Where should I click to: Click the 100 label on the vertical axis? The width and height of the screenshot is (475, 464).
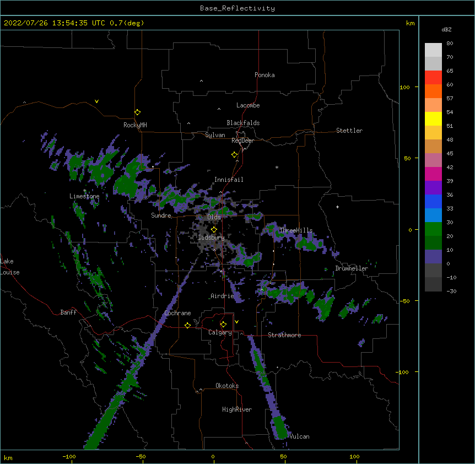coord(404,87)
